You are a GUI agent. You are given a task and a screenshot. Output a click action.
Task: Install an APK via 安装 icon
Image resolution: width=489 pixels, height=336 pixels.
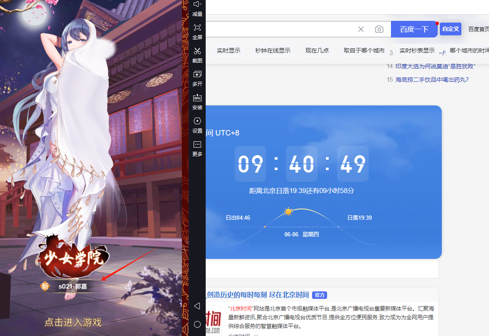[197, 102]
